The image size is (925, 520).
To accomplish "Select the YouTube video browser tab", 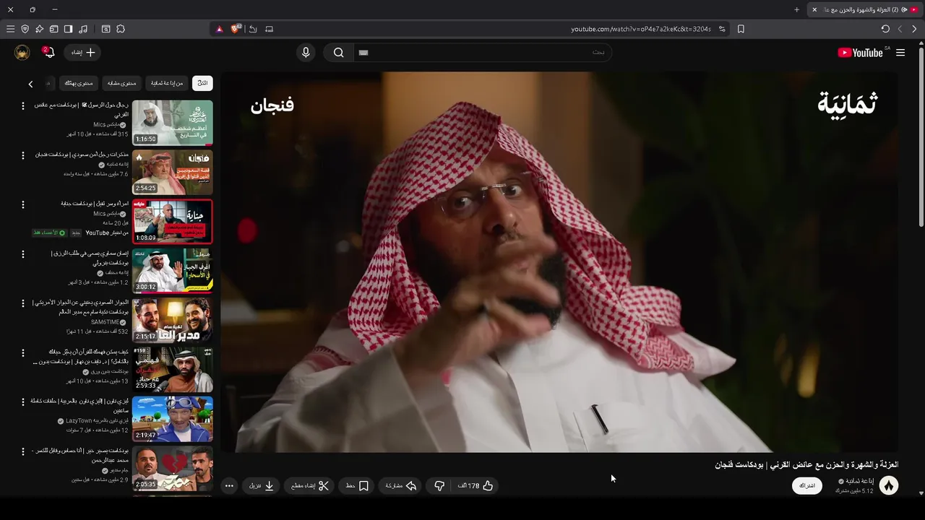I will pyautogui.click(x=864, y=9).
